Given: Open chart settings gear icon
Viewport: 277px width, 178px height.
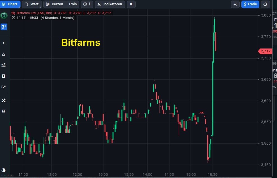Looking at the screenshot, I should pos(265,4).
